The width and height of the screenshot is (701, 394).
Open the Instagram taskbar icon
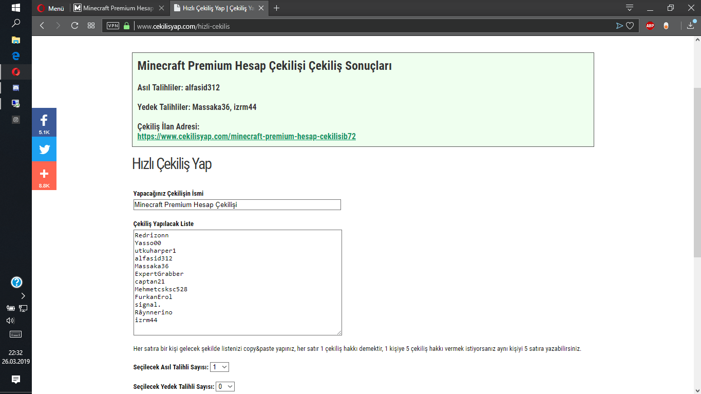click(16, 119)
